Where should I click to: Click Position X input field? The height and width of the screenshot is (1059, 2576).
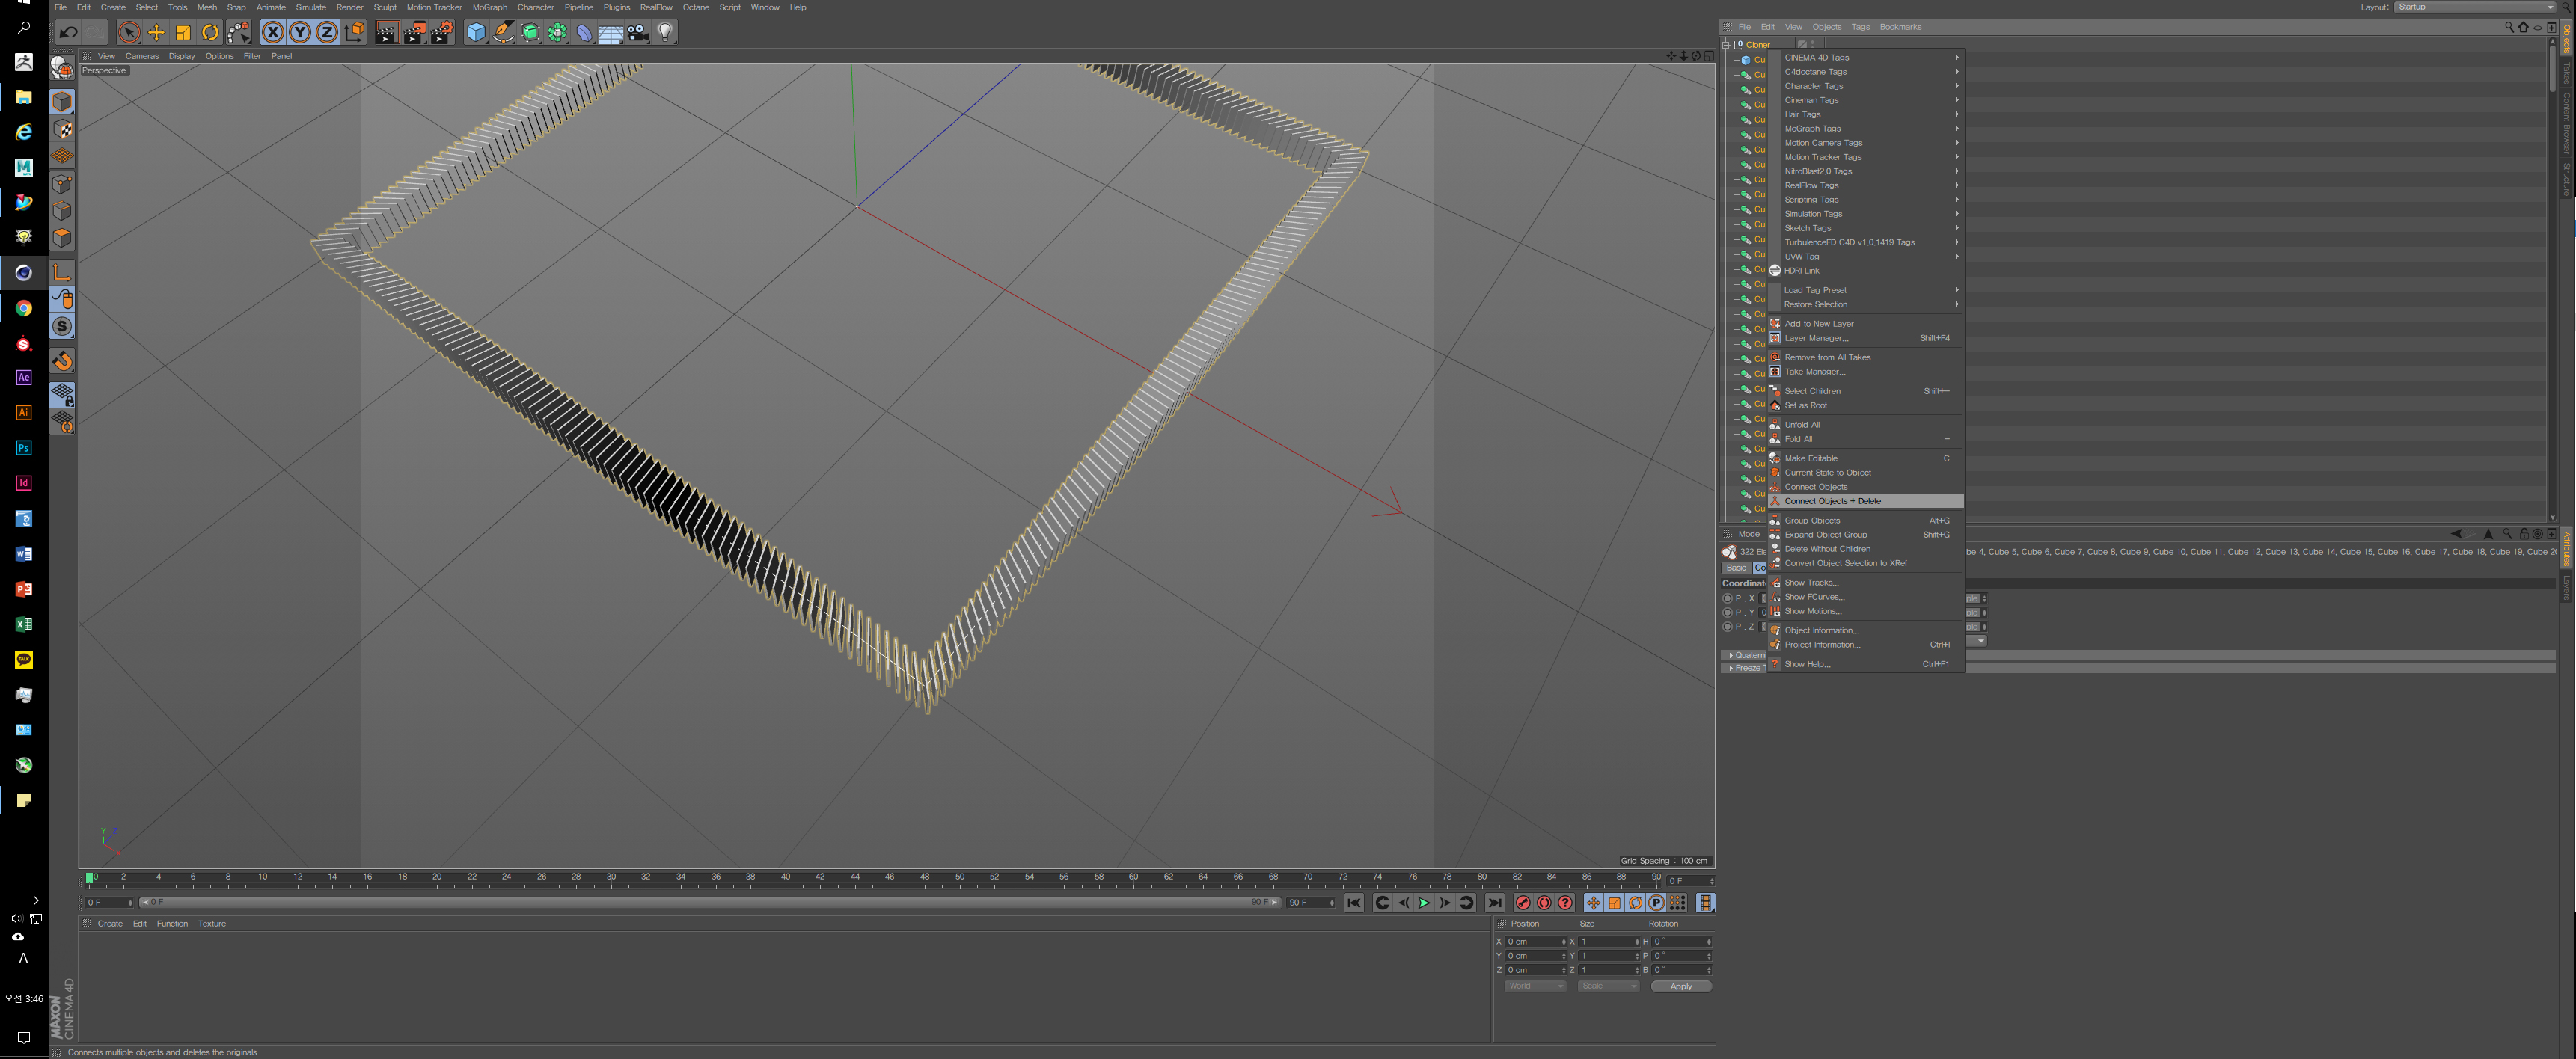(1535, 942)
